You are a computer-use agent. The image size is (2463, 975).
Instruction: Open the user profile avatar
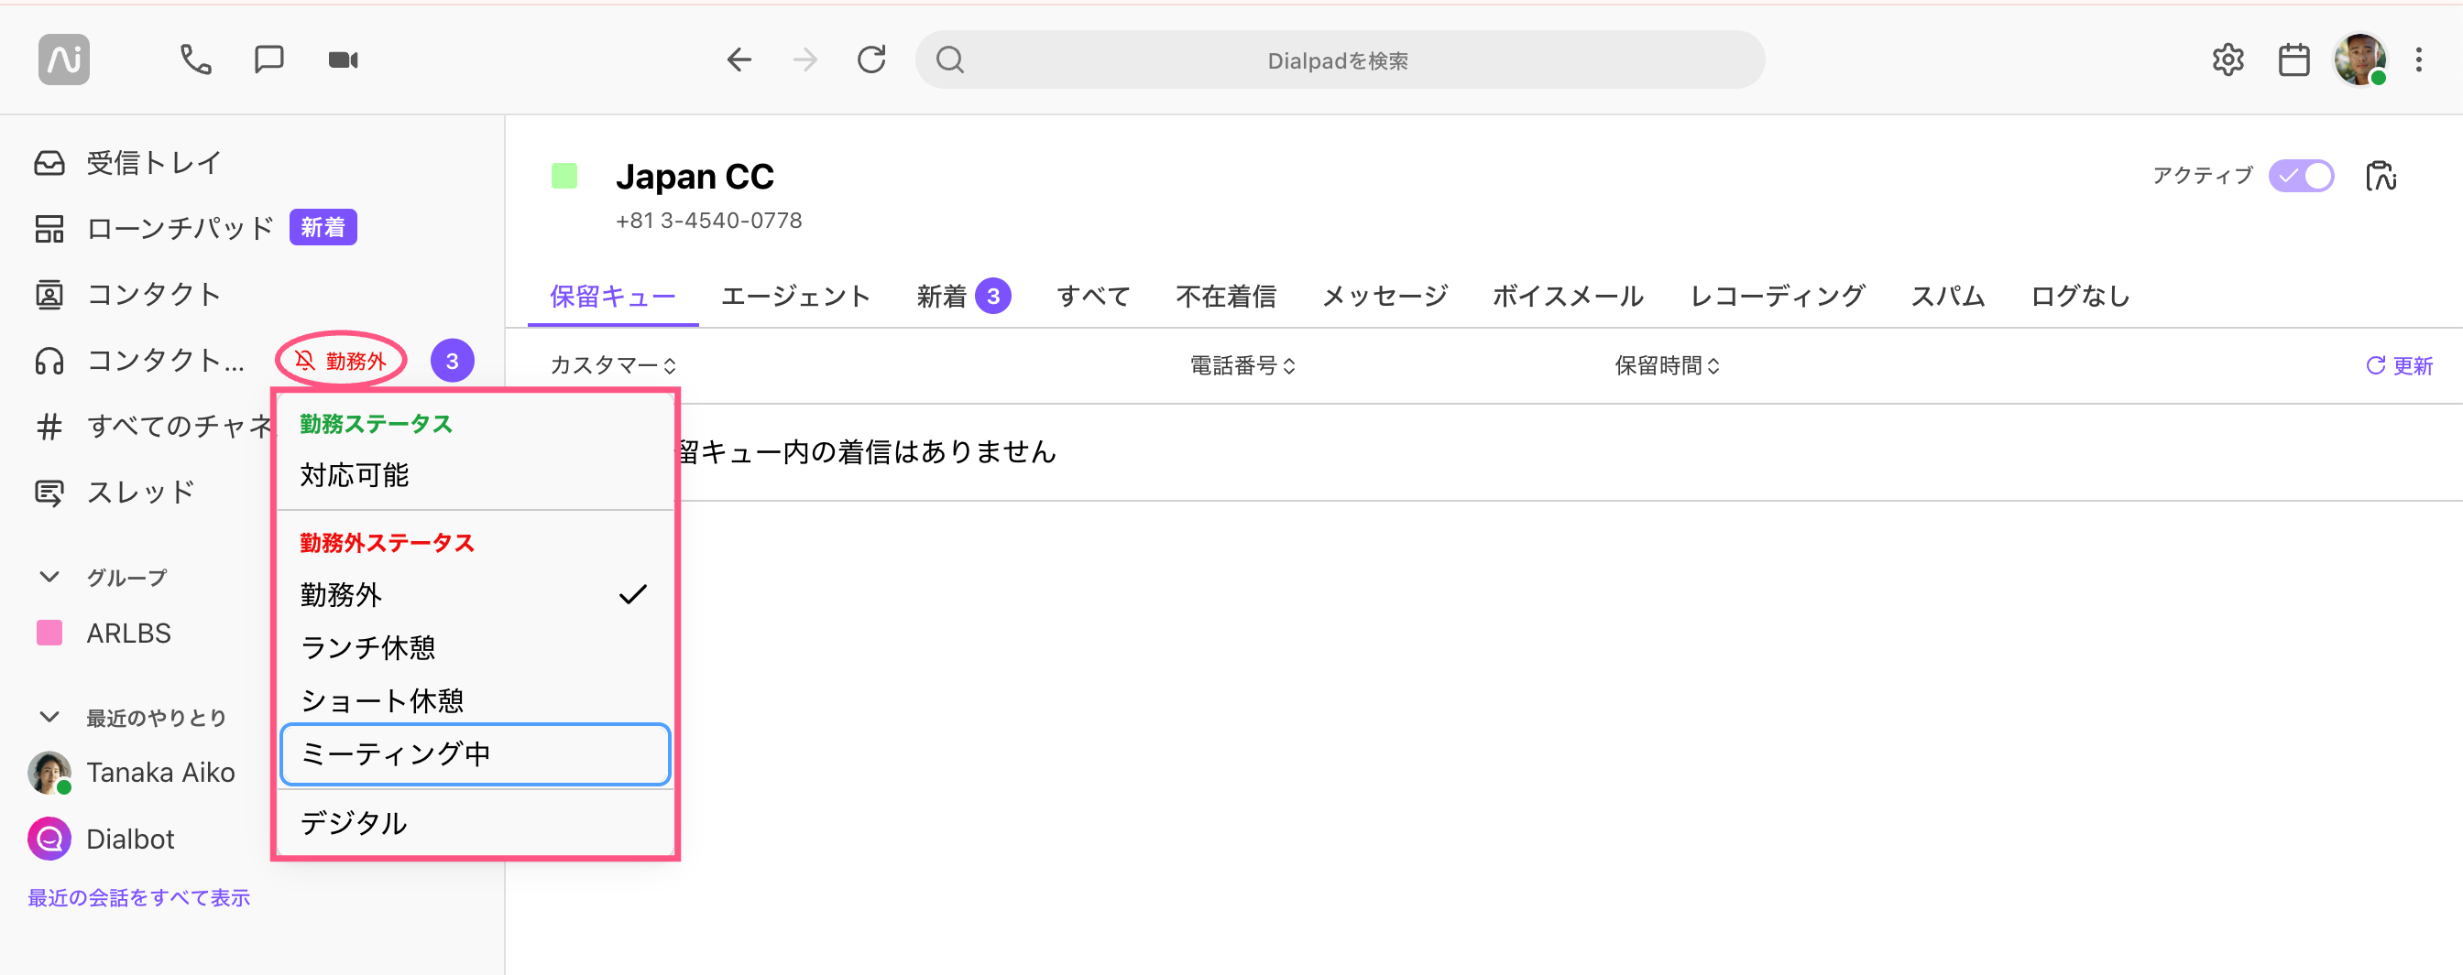pos(2359,60)
